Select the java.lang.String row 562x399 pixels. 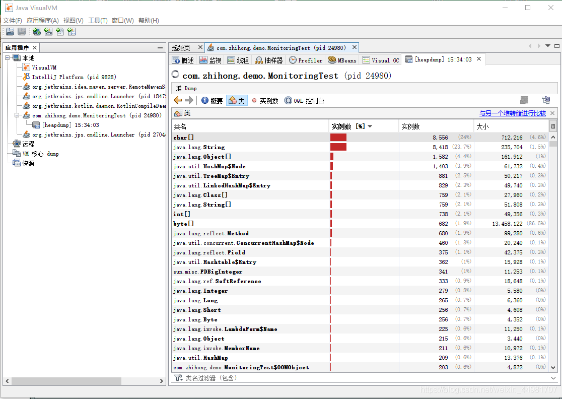click(x=360, y=147)
